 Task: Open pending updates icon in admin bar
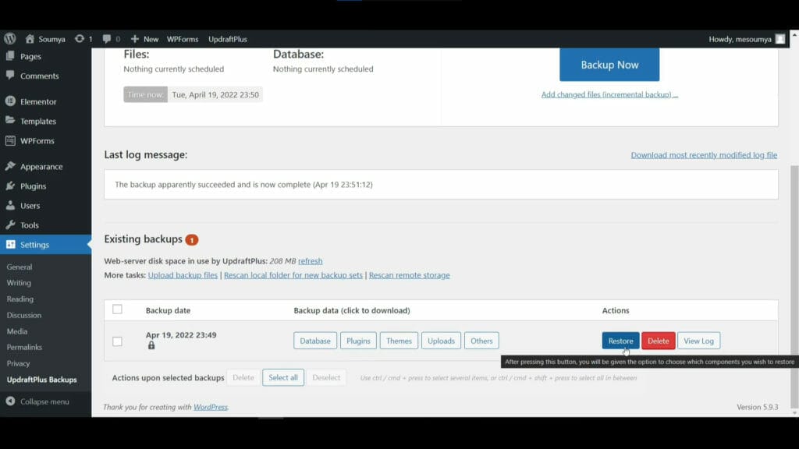(x=79, y=39)
